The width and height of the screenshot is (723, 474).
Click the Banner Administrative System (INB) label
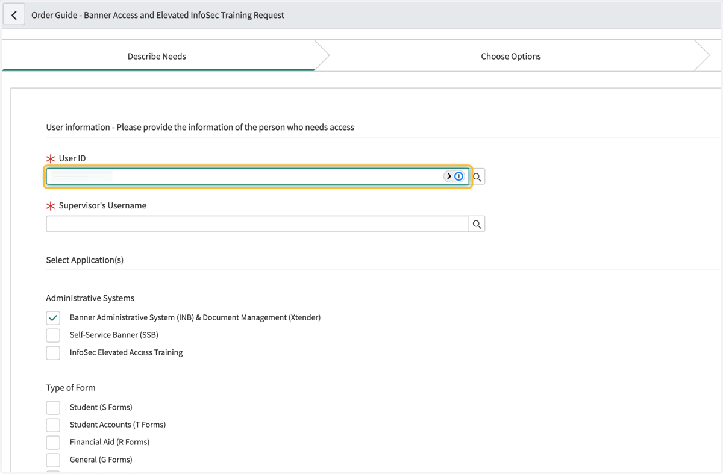pos(195,317)
